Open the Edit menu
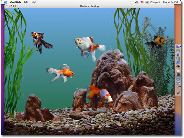 point(26,2)
